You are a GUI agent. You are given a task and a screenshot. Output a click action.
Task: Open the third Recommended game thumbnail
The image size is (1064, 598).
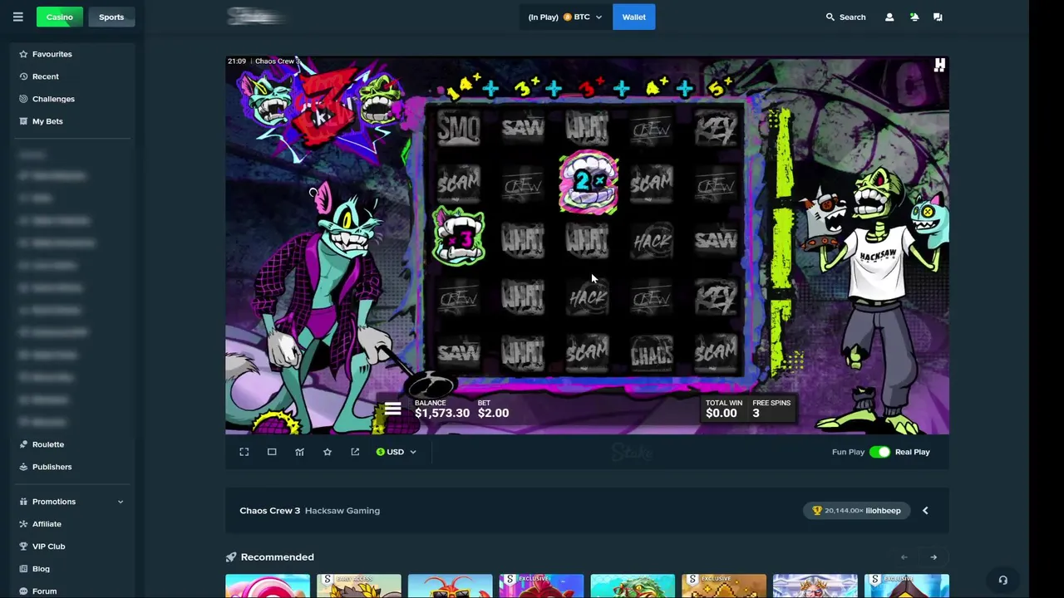pyautogui.click(x=450, y=586)
